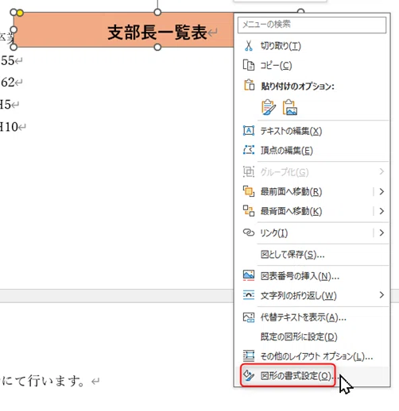Click the alt text image icon

pyautogui.click(x=249, y=317)
